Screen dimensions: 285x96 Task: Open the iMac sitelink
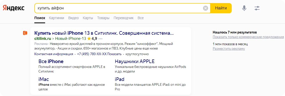point(44,79)
